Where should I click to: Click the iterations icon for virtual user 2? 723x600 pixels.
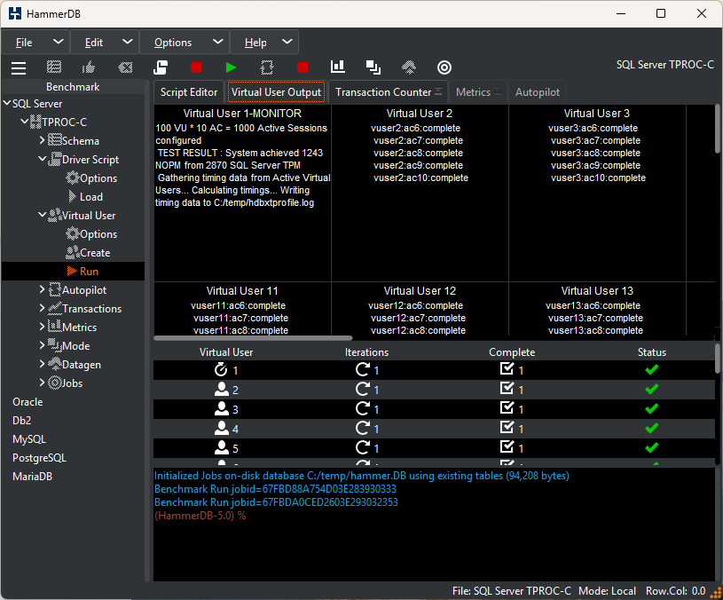coord(363,389)
